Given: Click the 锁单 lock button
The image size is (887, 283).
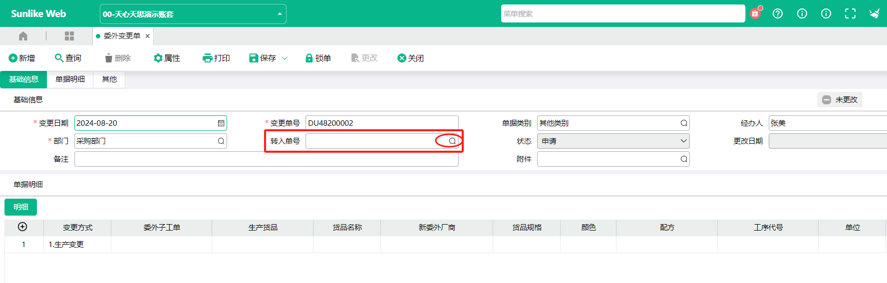Looking at the screenshot, I should pyautogui.click(x=318, y=58).
